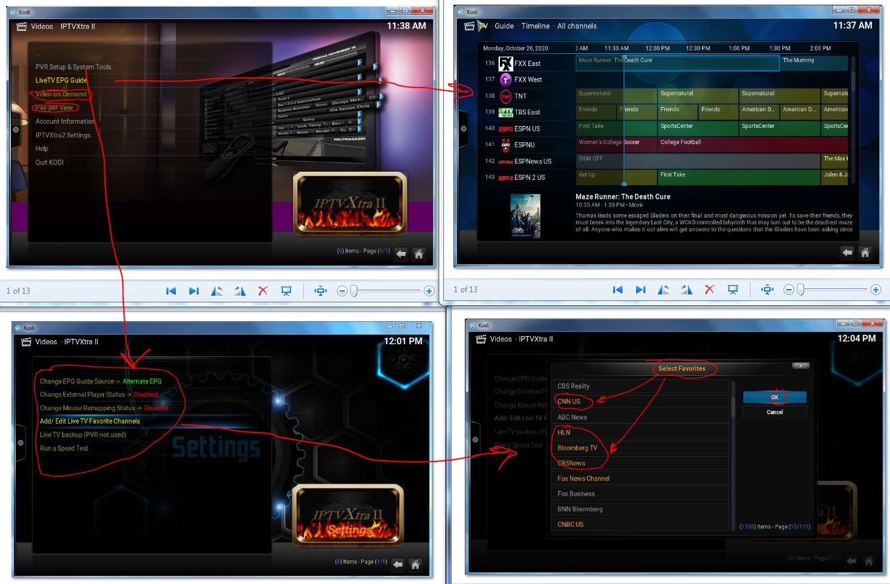Rotate clockwise in viewer under Guide screenshot
Image resolution: width=890 pixels, height=584 pixels.
(687, 290)
